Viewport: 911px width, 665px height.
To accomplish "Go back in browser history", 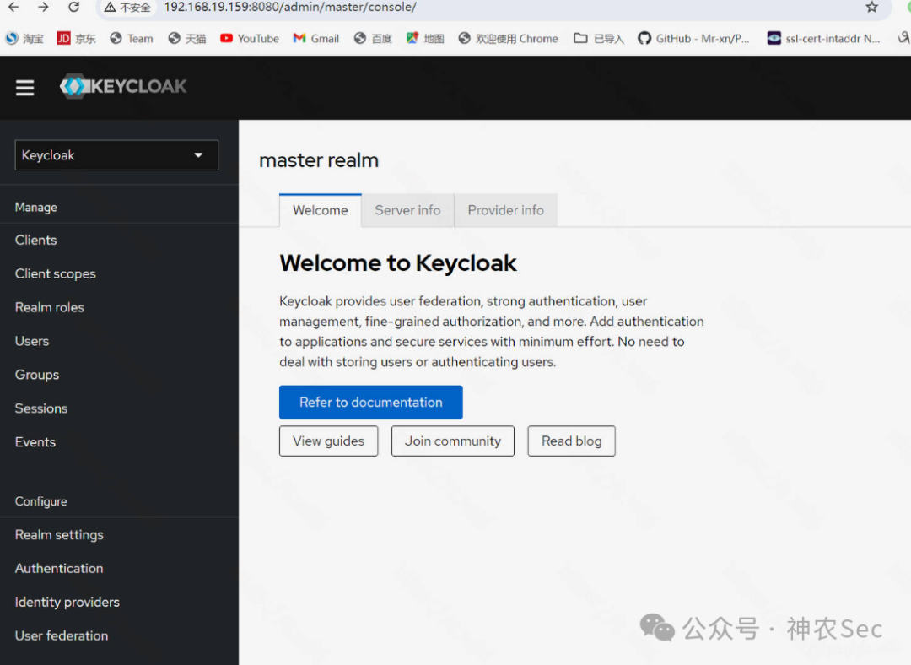I will pyautogui.click(x=13, y=7).
